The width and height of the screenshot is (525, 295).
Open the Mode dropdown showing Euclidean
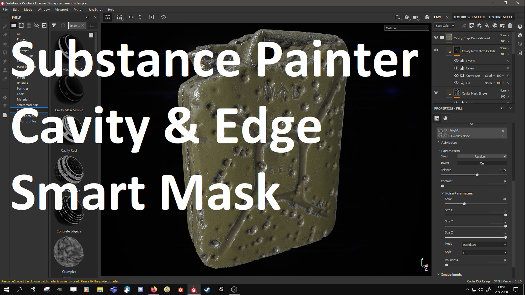point(484,244)
